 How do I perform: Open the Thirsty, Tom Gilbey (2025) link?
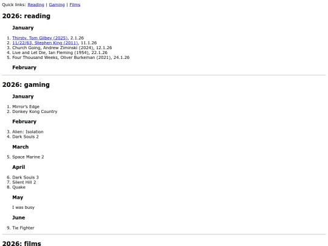[x=40, y=38]
